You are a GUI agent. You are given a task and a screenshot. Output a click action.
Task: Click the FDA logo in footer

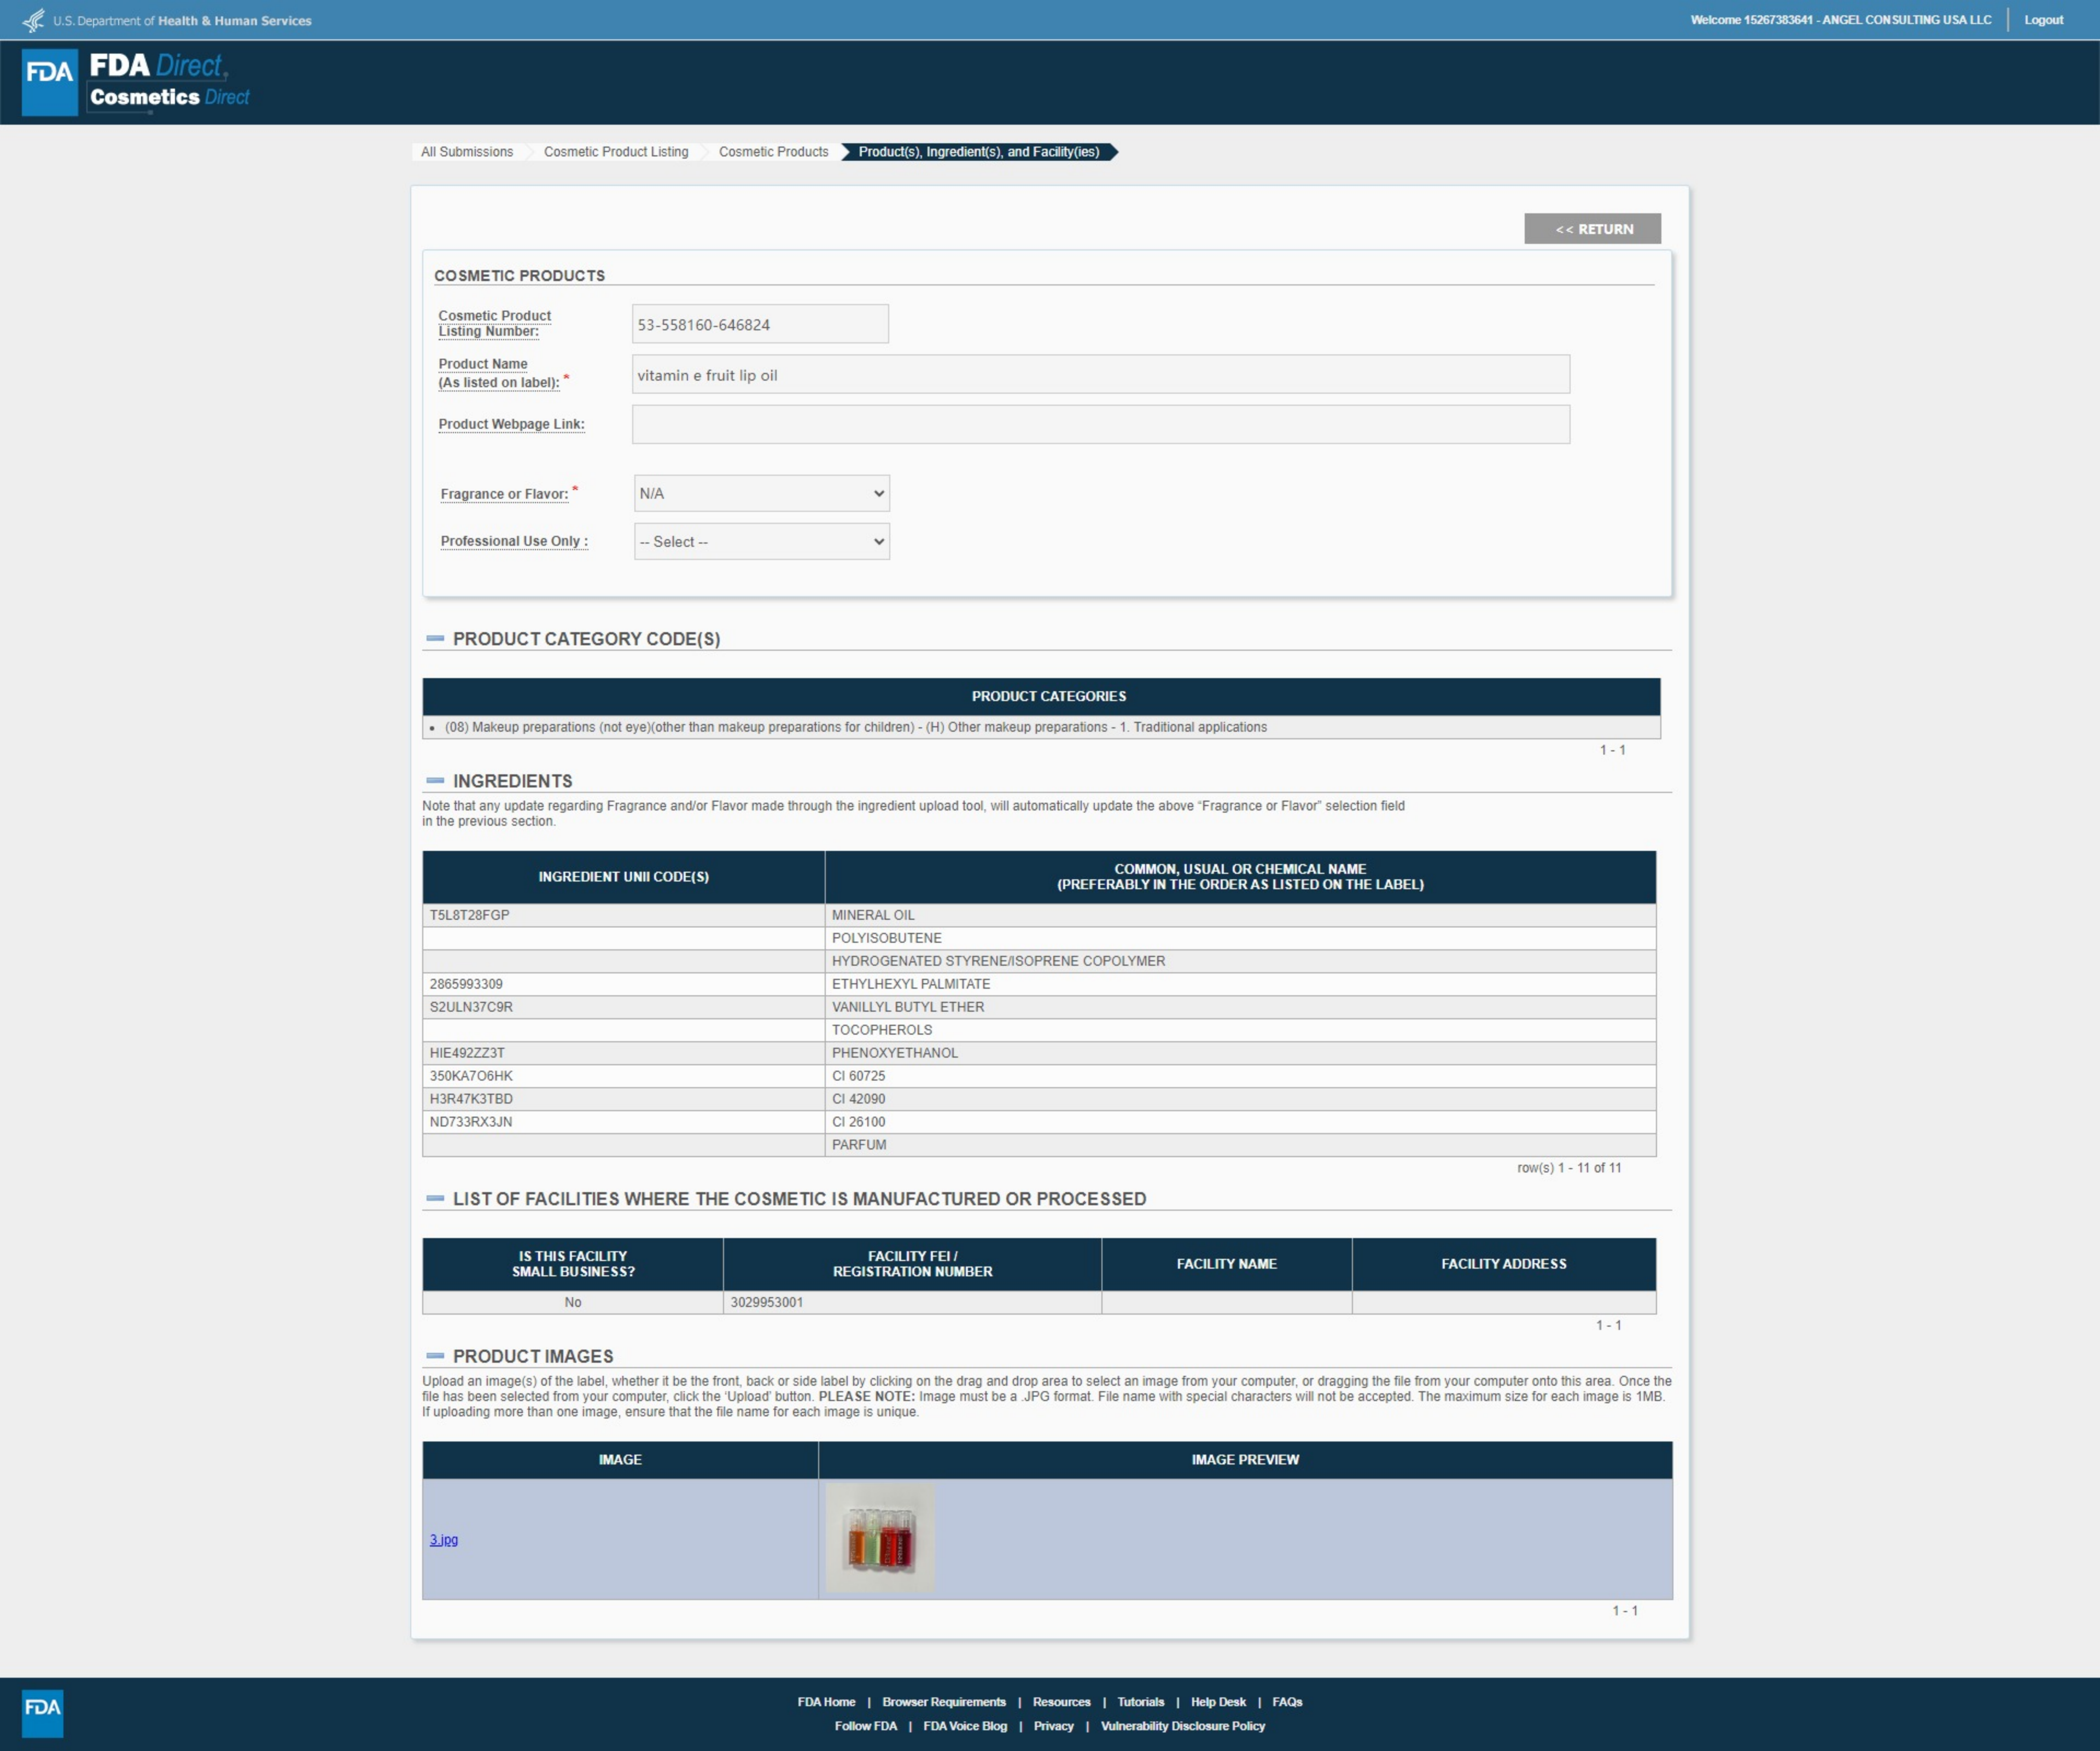tap(42, 1712)
